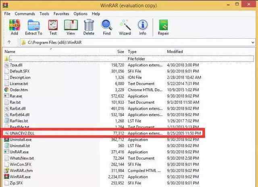Click the RarExt.dll file icon

pyautogui.click(x=6, y=108)
